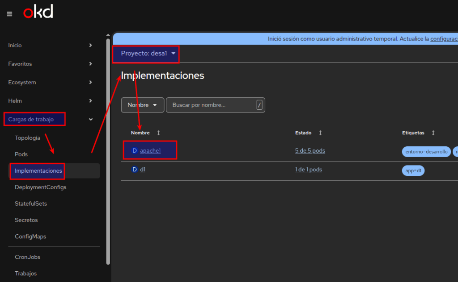458x282 pixels.
Task: Open the Nombre filter type dropdown
Action: pos(142,105)
